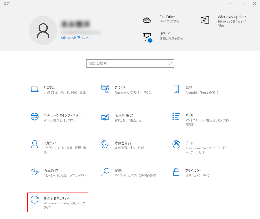Open the ゲーム Xbox icon
This screenshot has width=260, height=219.
coord(176,144)
